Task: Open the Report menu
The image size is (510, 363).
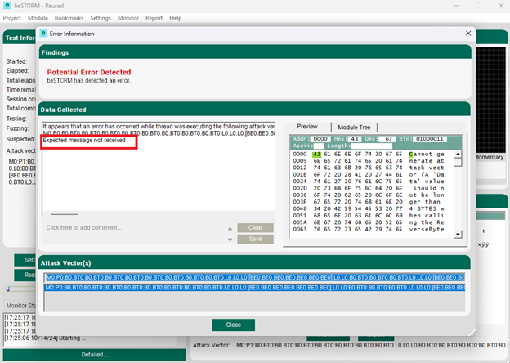Action: point(154,18)
